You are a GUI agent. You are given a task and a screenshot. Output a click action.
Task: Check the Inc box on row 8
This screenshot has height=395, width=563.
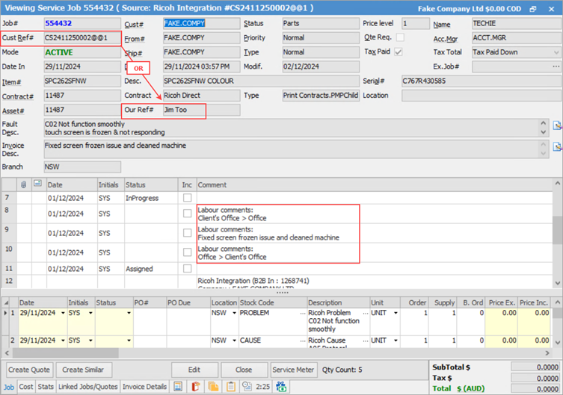pyautogui.click(x=187, y=214)
